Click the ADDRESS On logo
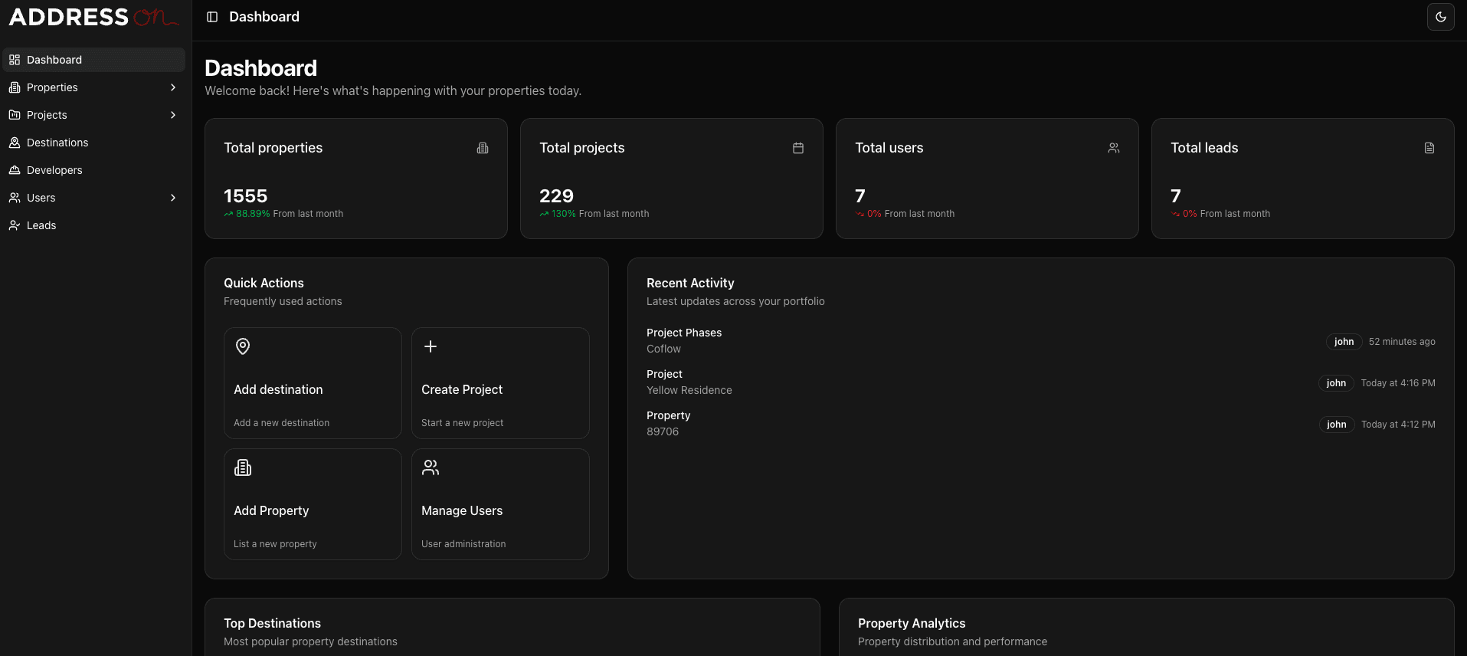The width and height of the screenshot is (1467, 656). tap(93, 17)
